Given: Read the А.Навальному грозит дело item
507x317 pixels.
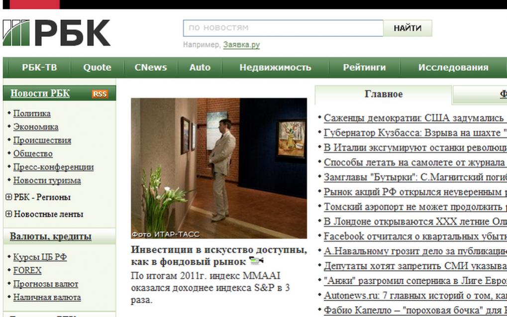Looking at the screenshot, I should coord(415,251).
